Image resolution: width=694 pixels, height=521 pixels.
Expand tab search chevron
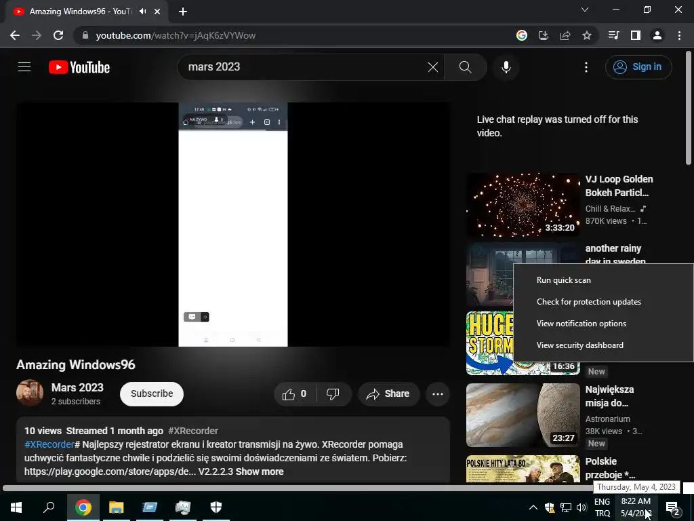585,9
